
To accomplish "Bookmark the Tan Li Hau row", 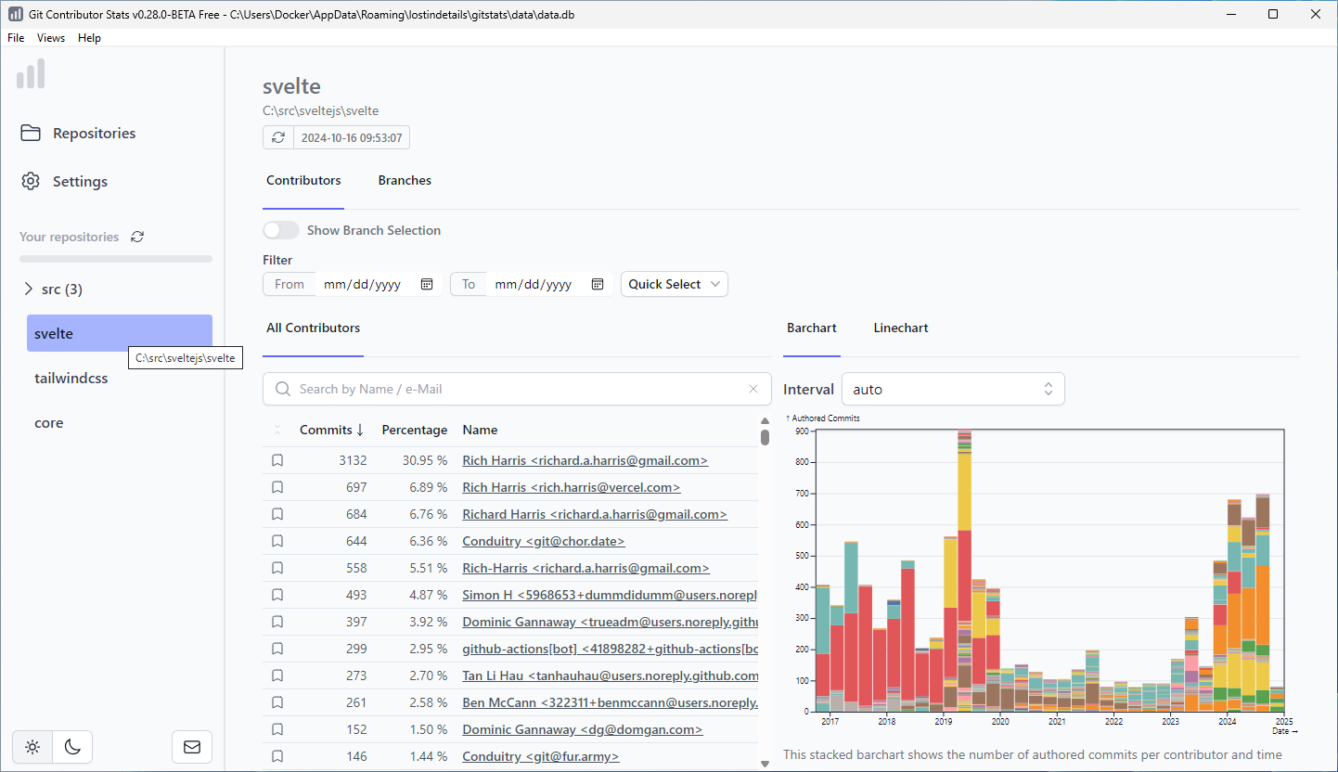I will [x=277, y=675].
